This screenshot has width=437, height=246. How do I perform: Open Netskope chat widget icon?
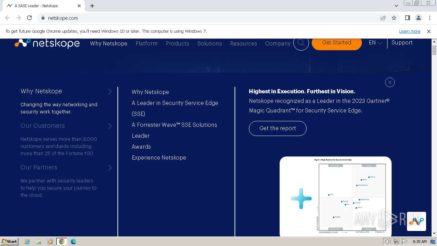(x=417, y=221)
